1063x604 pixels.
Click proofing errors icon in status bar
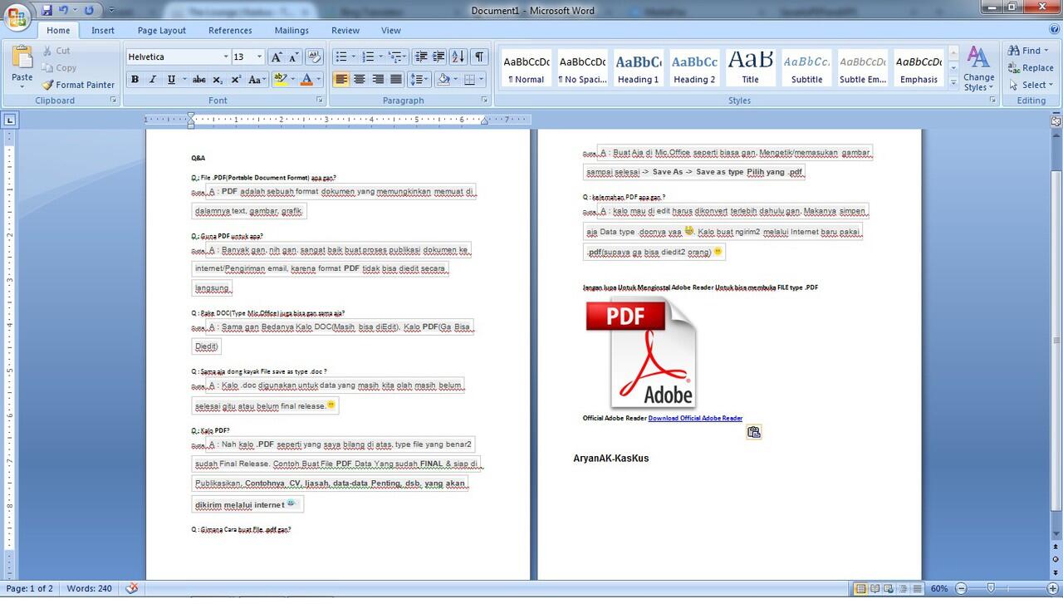pyautogui.click(x=131, y=588)
